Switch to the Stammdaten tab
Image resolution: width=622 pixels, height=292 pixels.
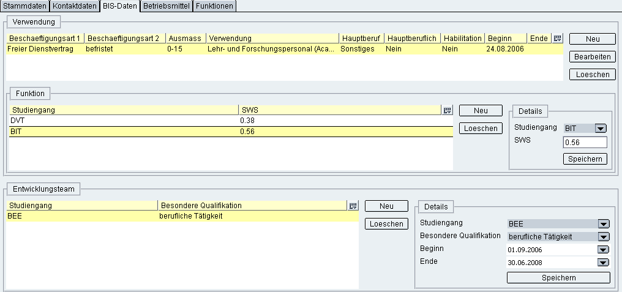tap(24, 6)
